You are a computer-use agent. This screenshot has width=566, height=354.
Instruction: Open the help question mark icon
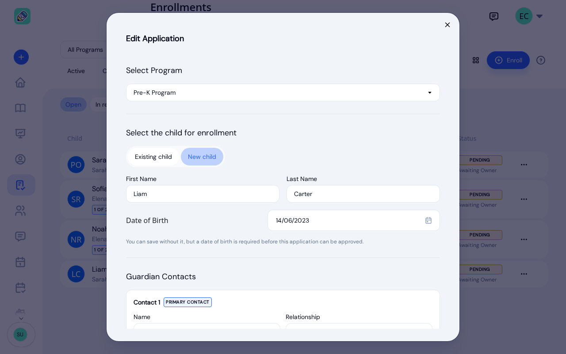tap(541, 60)
